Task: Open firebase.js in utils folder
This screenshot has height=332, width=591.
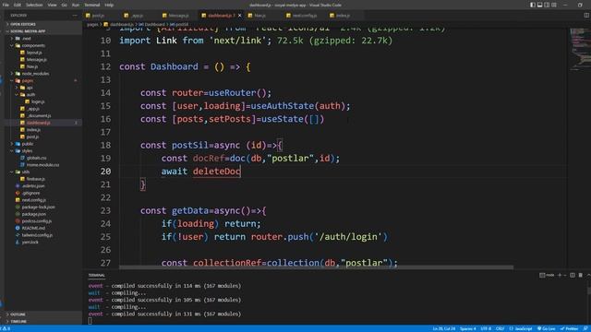Action: pos(36,179)
